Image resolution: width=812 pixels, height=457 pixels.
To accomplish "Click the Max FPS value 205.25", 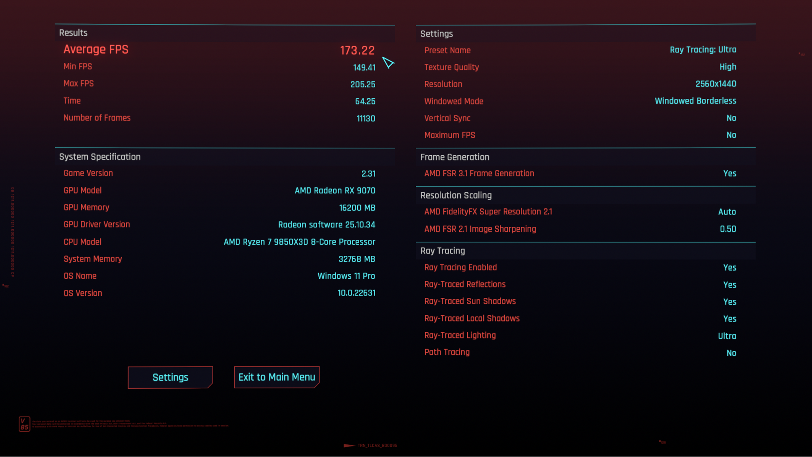I will point(363,84).
